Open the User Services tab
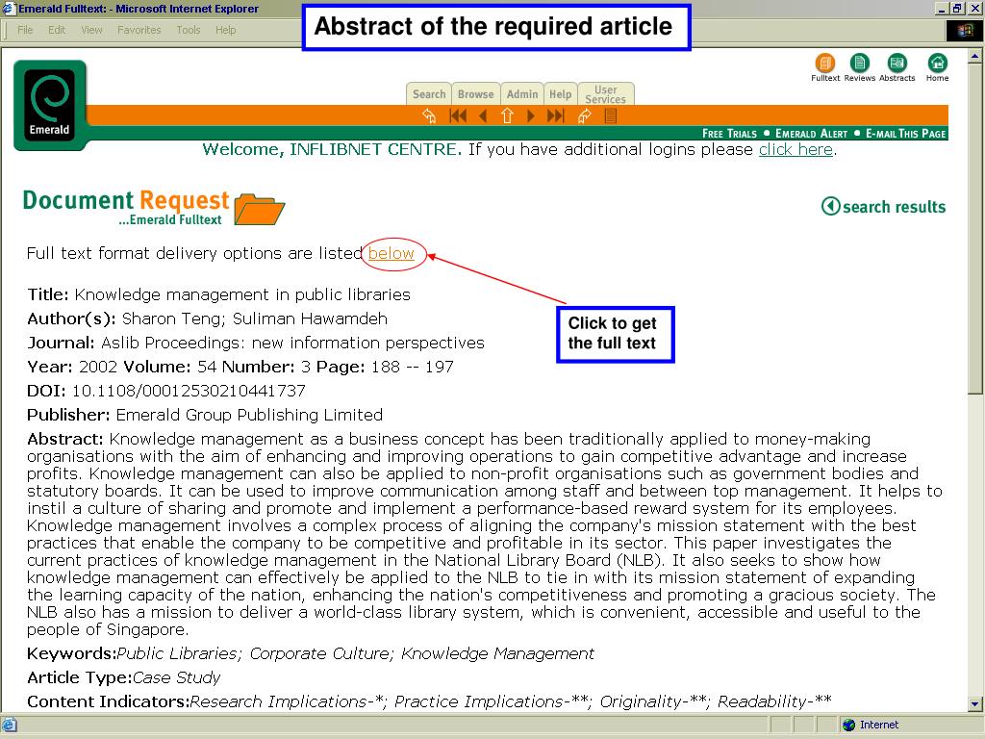985x739 pixels. [x=606, y=93]
